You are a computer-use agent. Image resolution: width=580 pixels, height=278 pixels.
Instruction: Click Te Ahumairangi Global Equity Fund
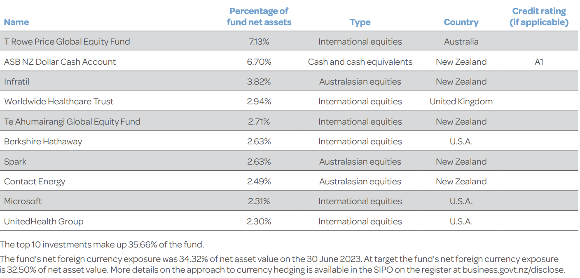point(72,122)
